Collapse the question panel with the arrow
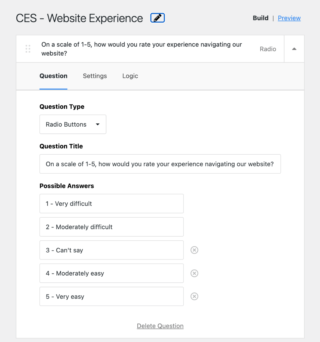 pyautogui.click(x=294, y=49)
